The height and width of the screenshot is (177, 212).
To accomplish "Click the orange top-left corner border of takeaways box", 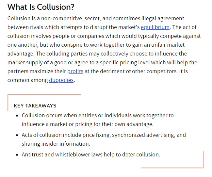I will [8, 95].
